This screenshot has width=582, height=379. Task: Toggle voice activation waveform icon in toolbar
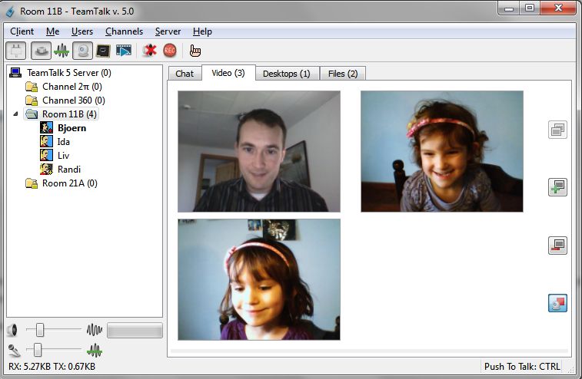click(x=61, y=51)
